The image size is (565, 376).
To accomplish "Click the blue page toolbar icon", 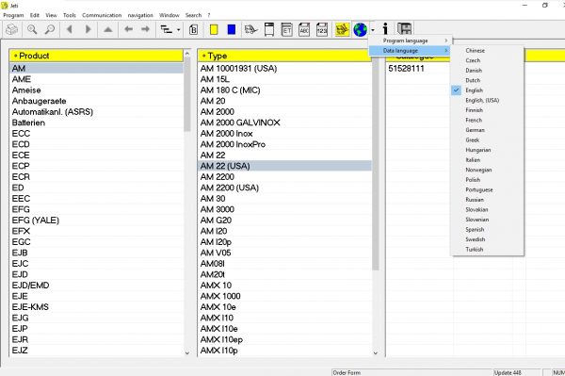I will 232,29.
